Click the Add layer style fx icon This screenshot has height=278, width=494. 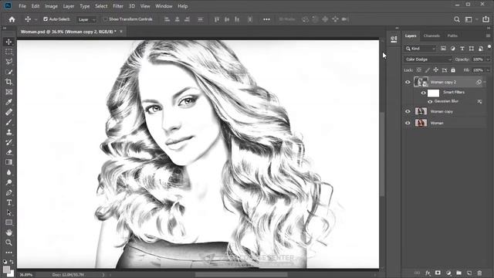[428, 273]
